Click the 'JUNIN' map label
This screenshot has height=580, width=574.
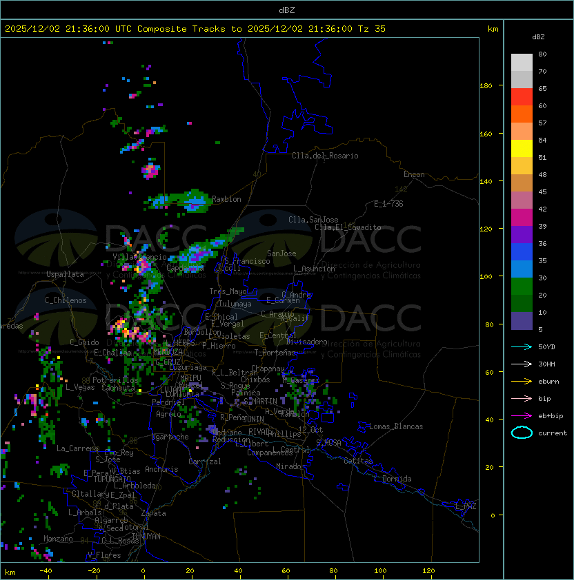pos(253,419)
